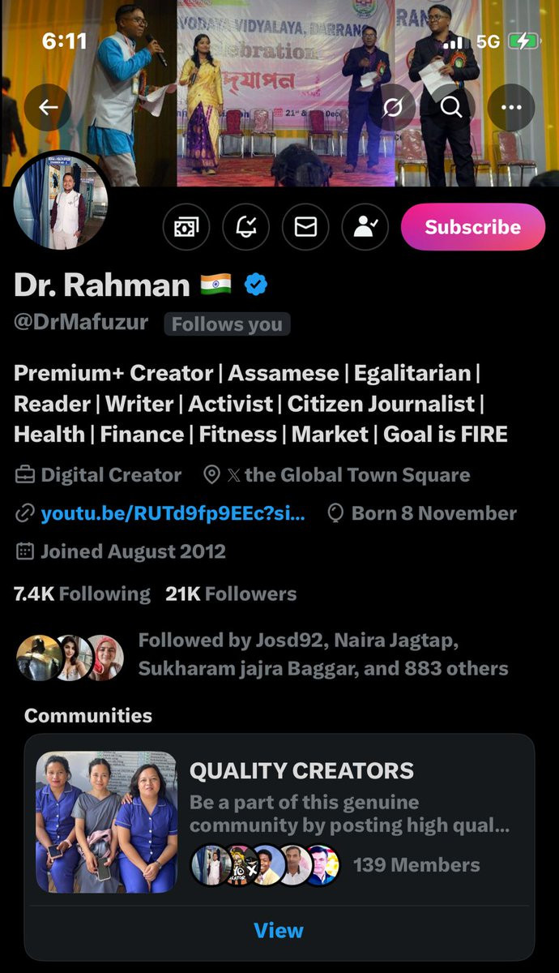Tap the blue verified badge
559x973 pixels.
click(256, 285)
